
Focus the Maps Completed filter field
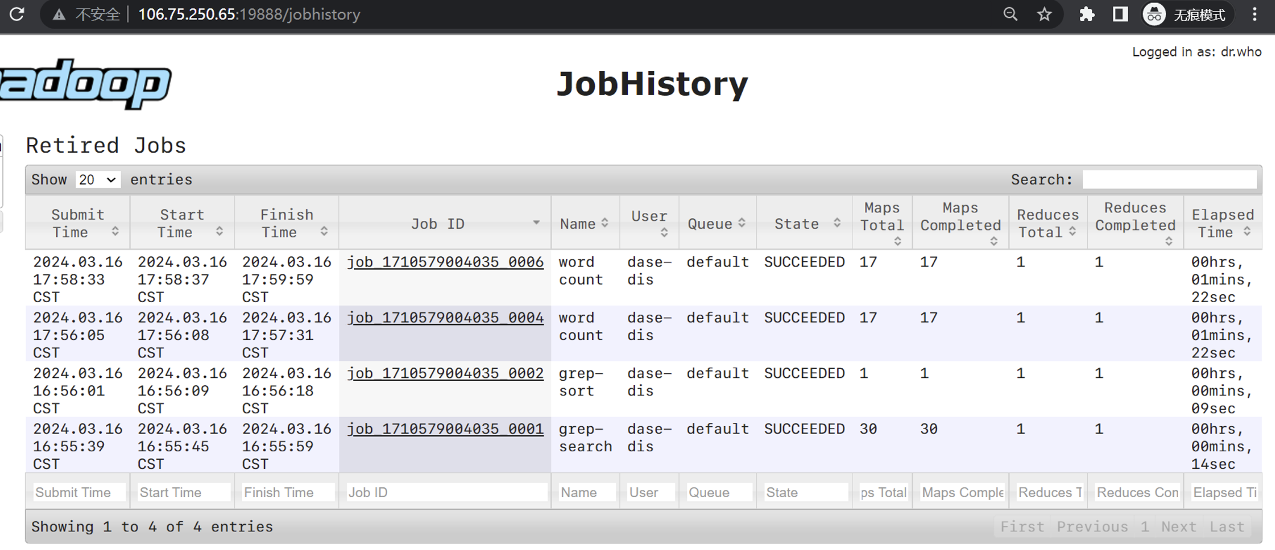coord(961,492)
